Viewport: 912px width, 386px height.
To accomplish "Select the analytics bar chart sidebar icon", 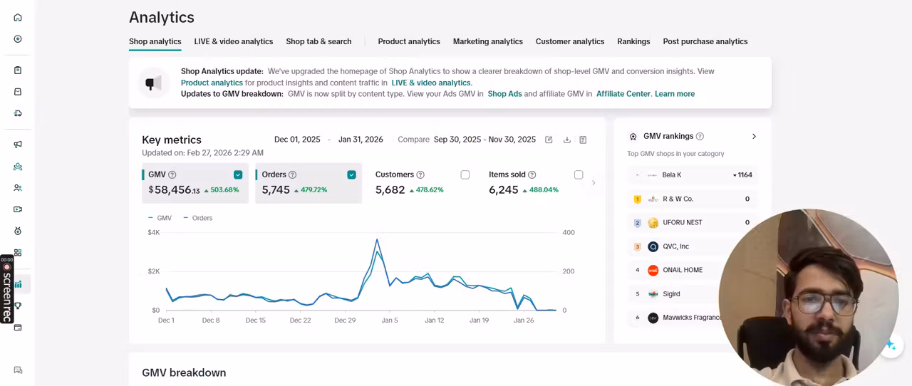I will tap(18, 284).
